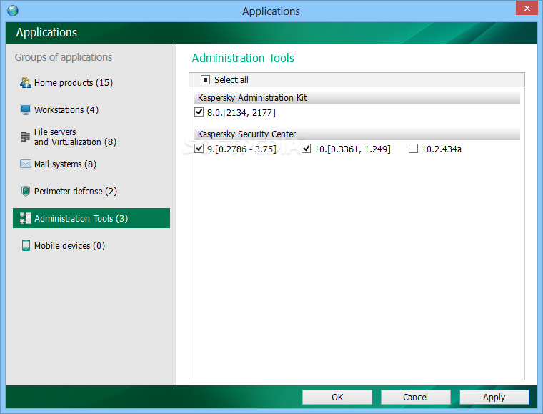The image size is (543, 414).
Task: Click the Cancel button
Action: [x=416, y=397]
